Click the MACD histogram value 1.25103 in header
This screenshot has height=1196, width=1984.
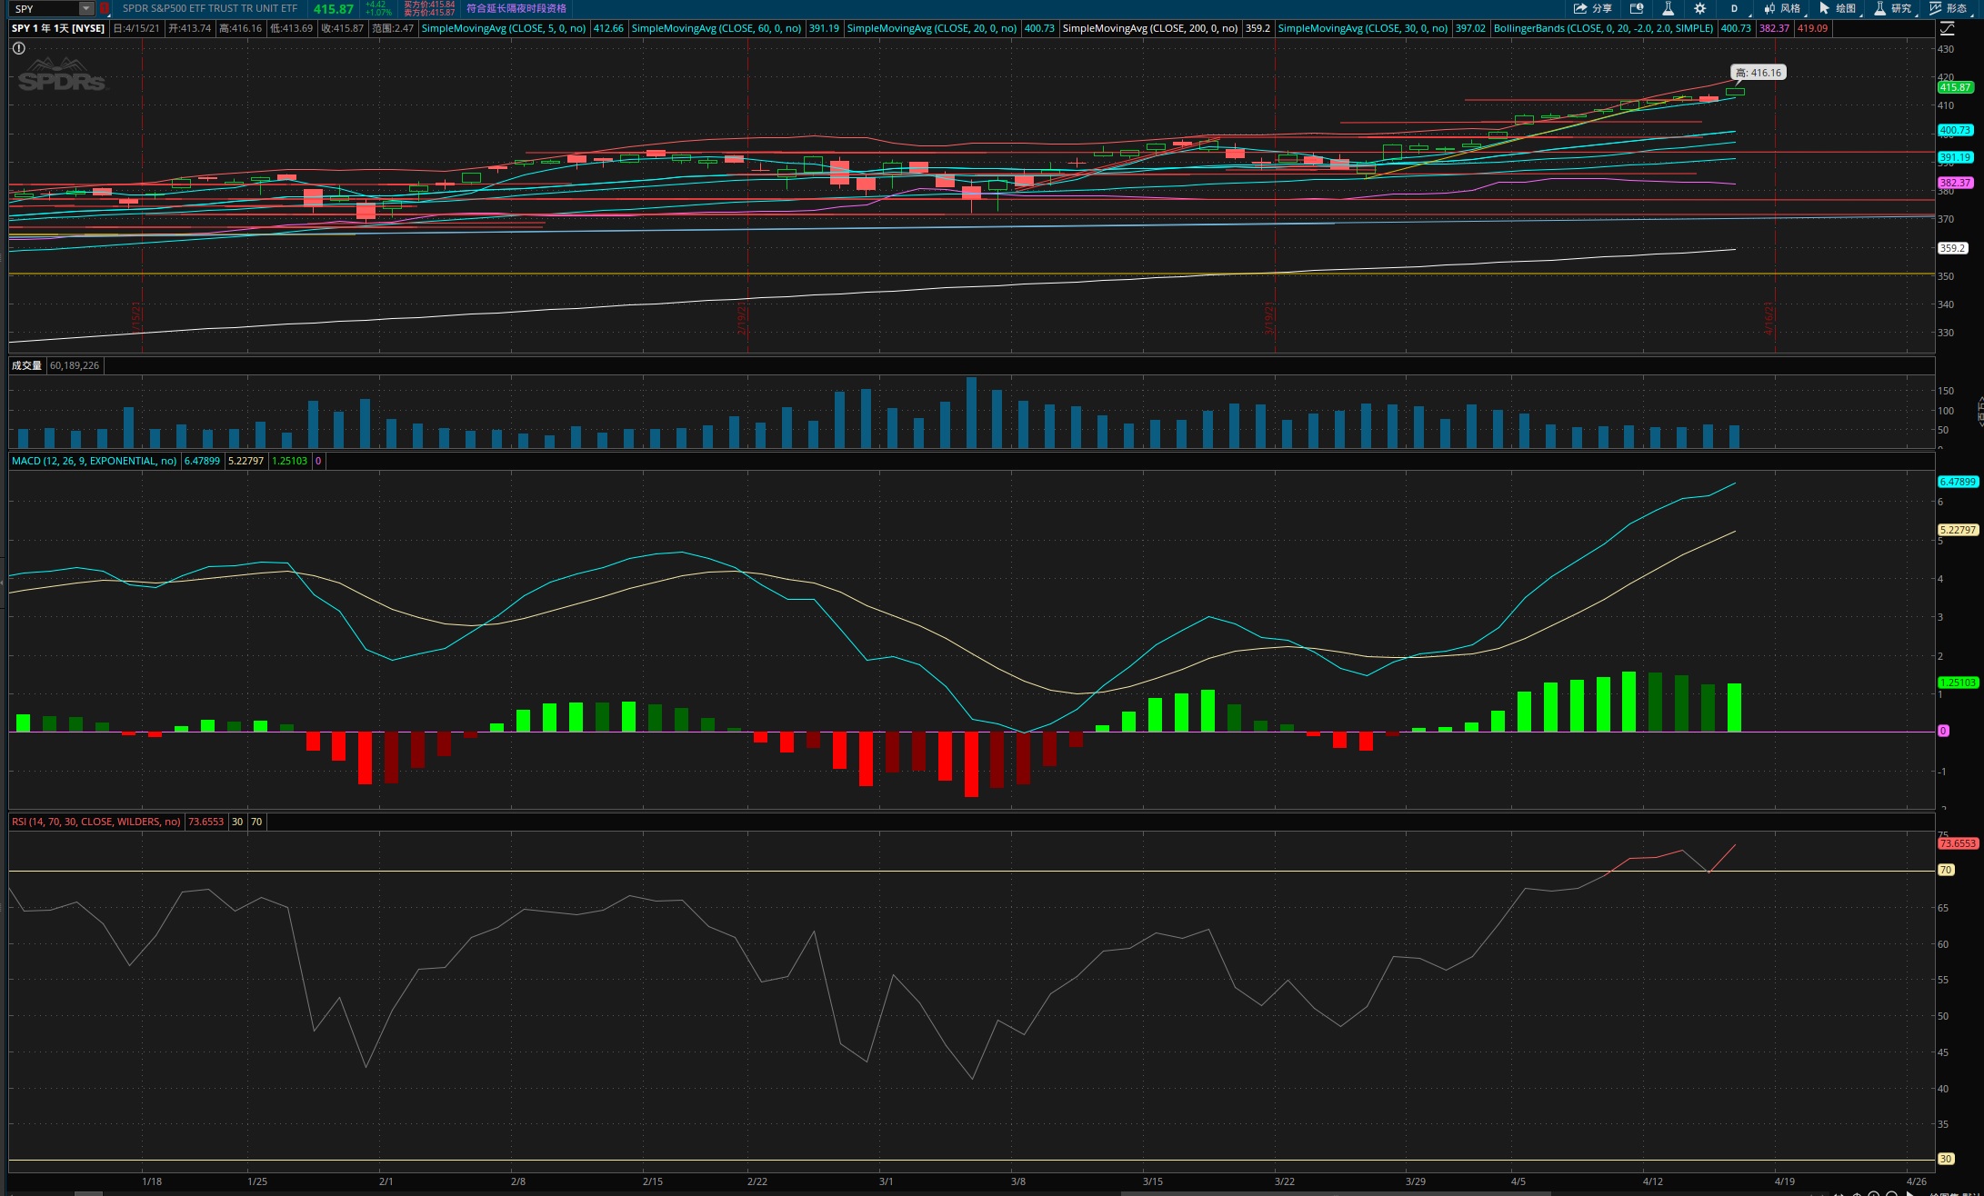pos(289,461)
